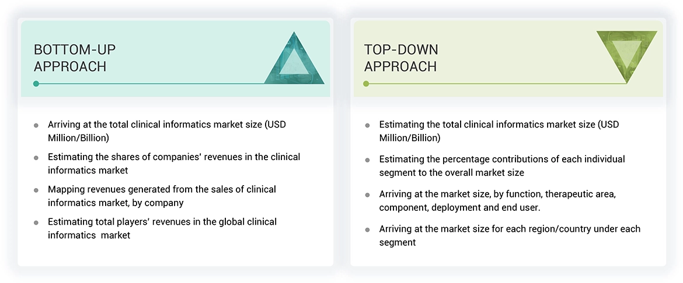Image resolution: width=683 pixels, height=283 pixels.
Task: Click bullet beside 'Arriving at the market size for each region'
Action: pyautogui.click(x=367, y=230)
